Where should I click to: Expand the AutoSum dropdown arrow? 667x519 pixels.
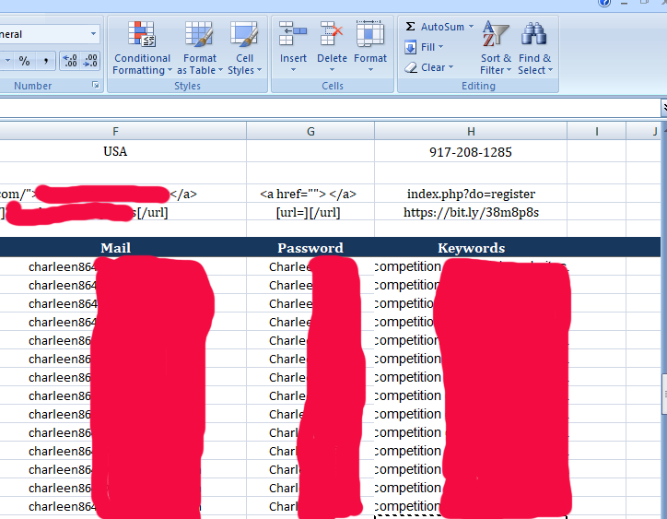[x=473, y=27]
